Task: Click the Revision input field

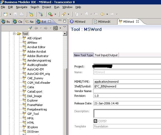Action: [127, 96]
